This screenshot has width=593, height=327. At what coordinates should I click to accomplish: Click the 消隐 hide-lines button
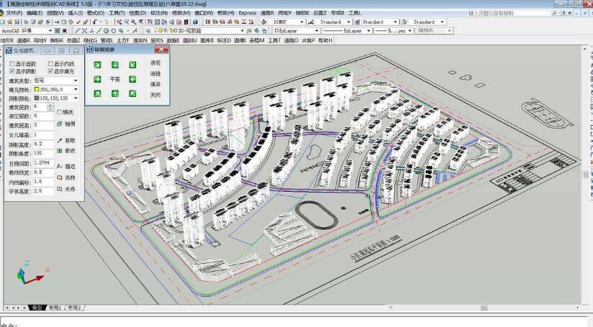pyautogui.click(x=155, y=73)
